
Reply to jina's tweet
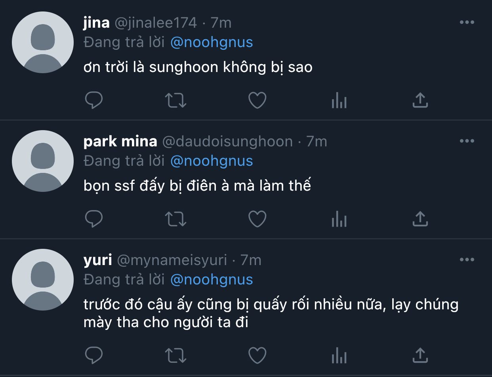[94, 100]
